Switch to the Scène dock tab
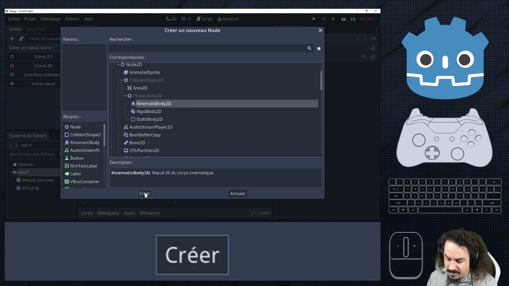This screenshot has height=286, width=509. point(15,29)
